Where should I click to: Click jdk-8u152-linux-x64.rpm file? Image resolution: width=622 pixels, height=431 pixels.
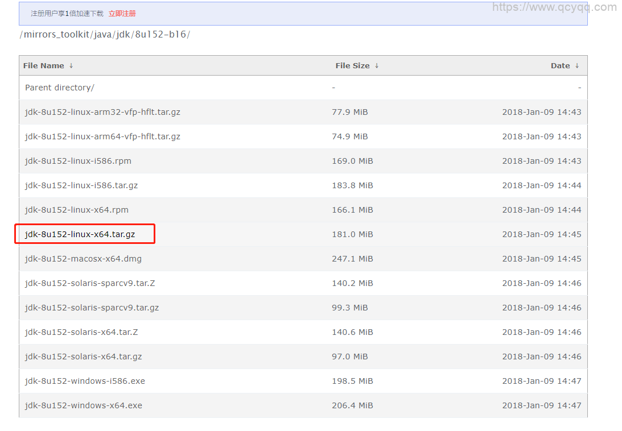(77, 210)
